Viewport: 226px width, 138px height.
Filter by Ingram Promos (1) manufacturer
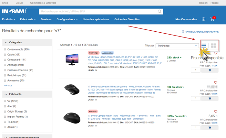pos(5,117)
